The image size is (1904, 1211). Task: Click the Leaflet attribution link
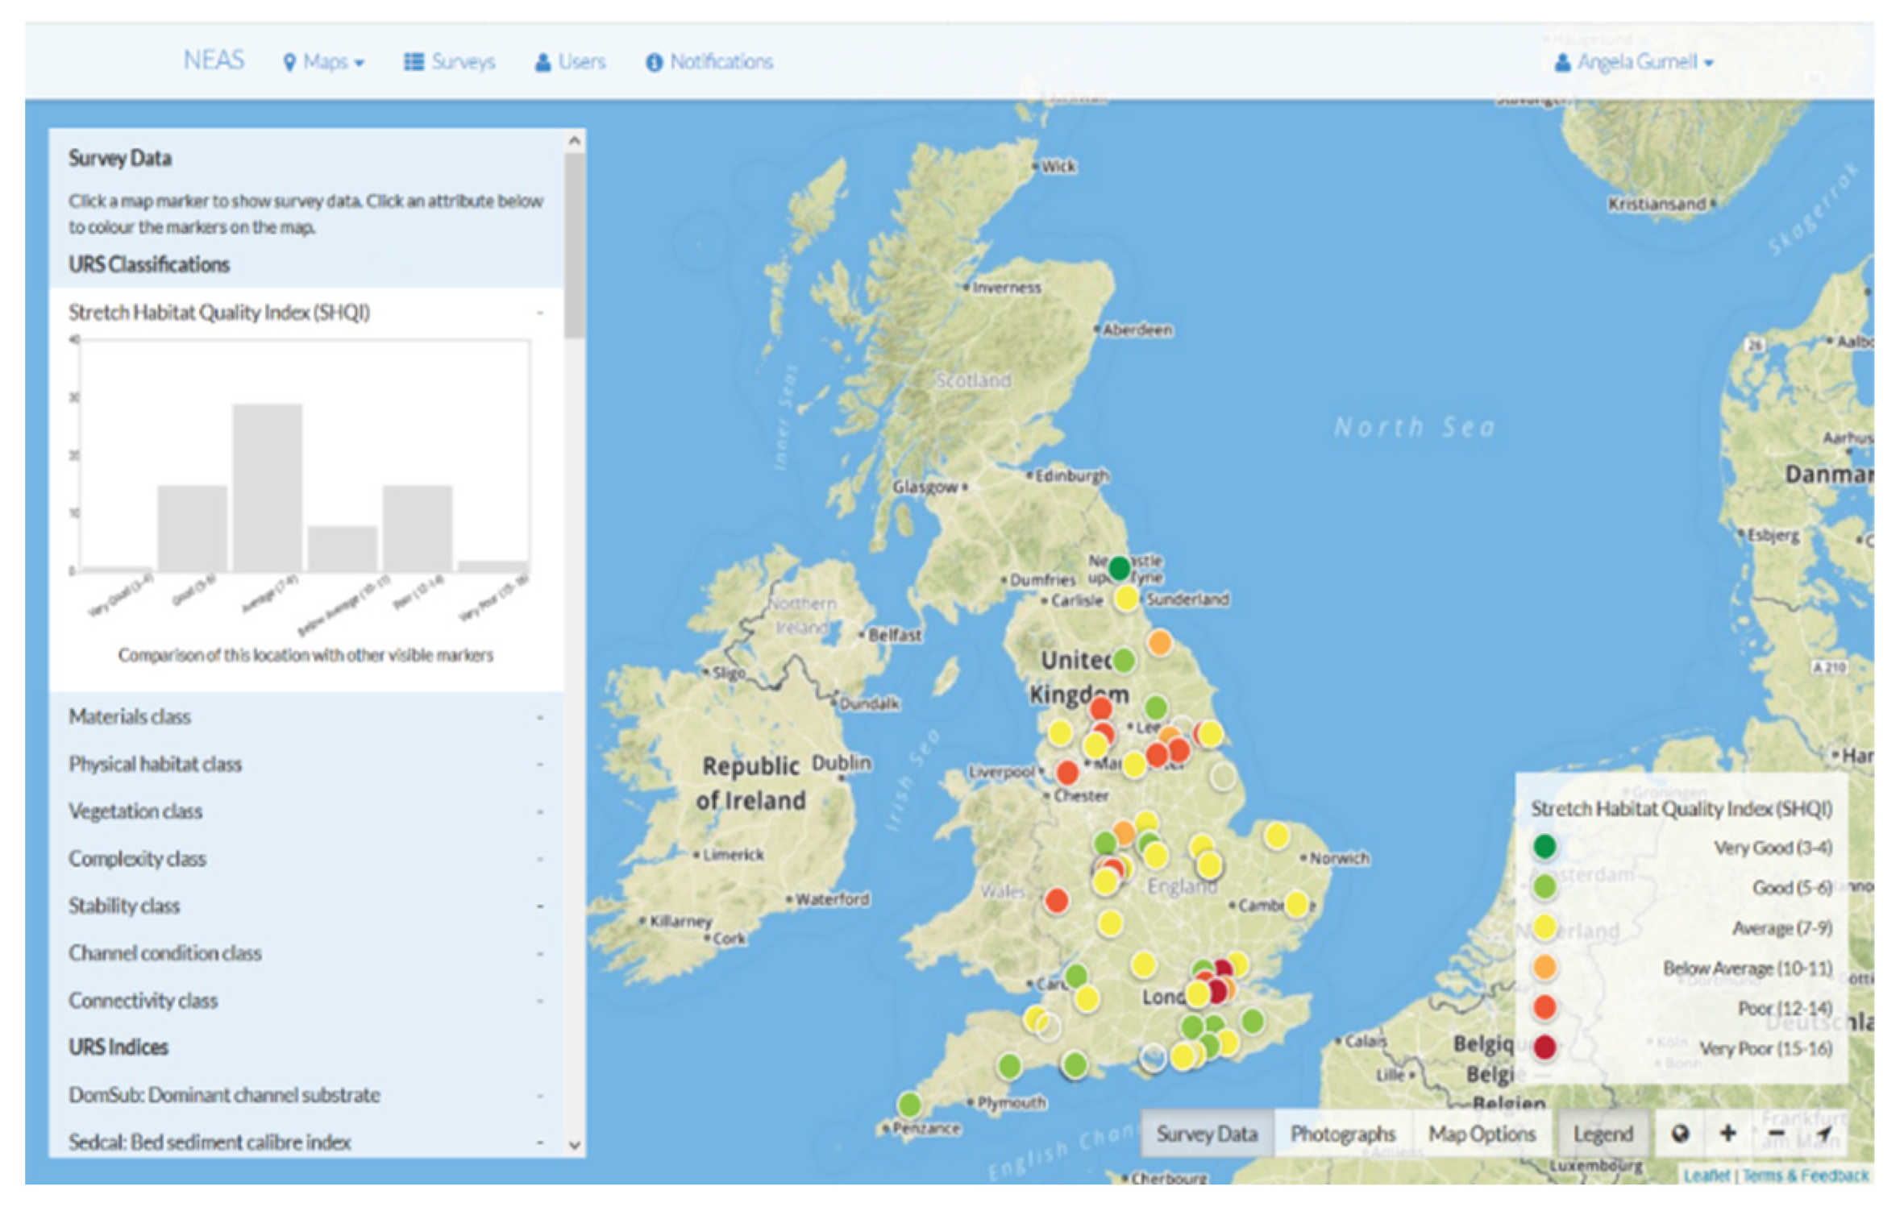pos(1706,1176)
